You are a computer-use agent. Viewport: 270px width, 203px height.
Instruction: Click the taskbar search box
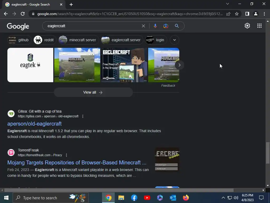point(51,198)
